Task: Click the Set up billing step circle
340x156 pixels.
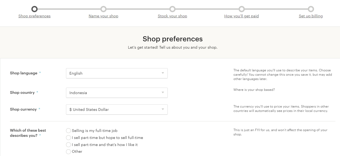Action: pyautogui.click(x=311, y=9)
